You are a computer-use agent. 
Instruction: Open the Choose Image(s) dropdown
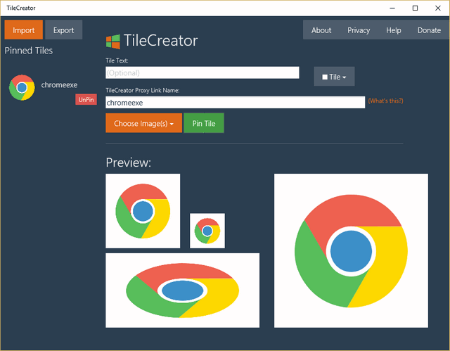pyautogui.click(x=143, y=123)
